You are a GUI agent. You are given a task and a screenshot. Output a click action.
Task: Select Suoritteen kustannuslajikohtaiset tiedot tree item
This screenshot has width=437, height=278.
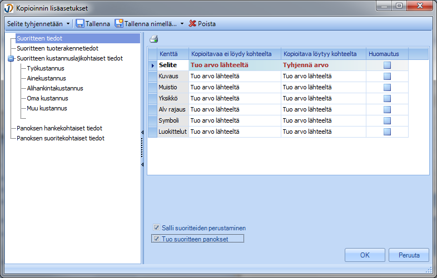[69, 58]
